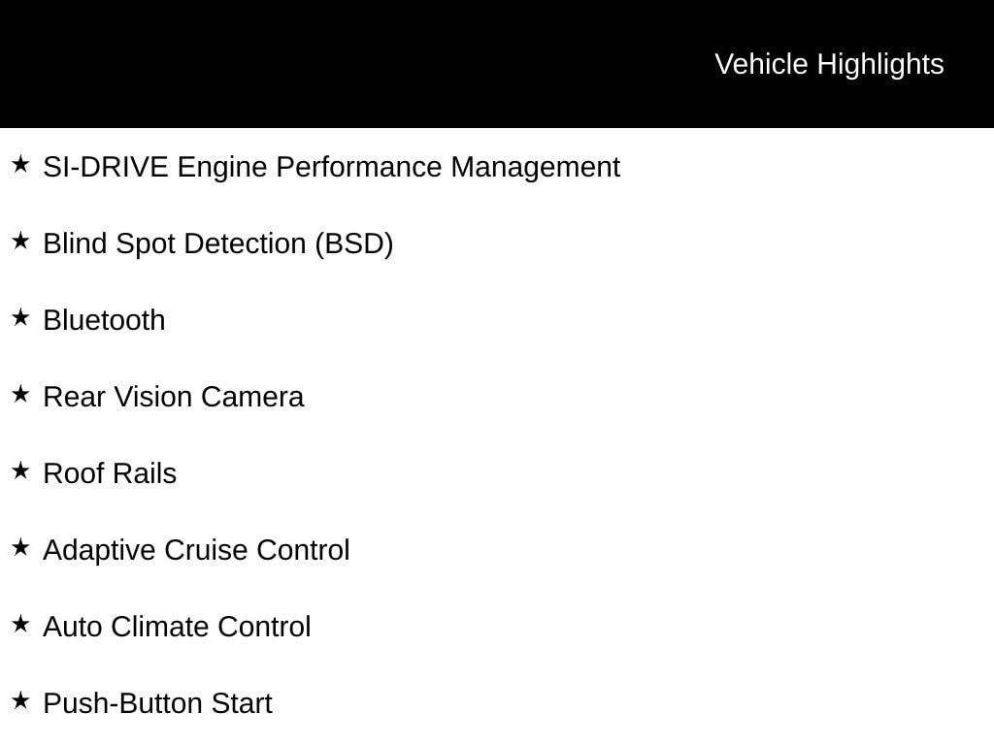Image resolution: width=994 pixels, height=745 pixels.
Task: Select the Bluetooth feature text
Action: tap(104, 320)
